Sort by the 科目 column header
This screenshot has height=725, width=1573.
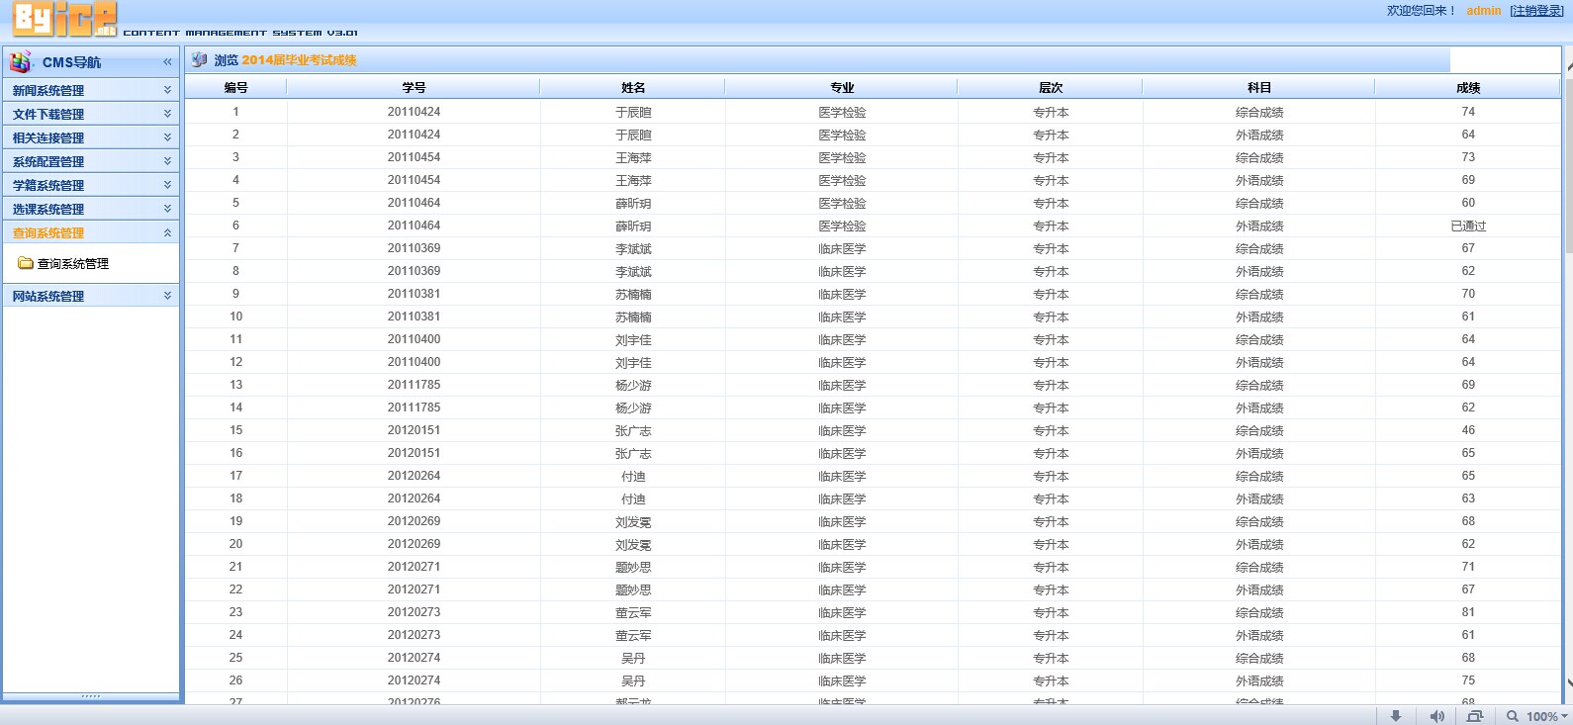point(1259,88)
